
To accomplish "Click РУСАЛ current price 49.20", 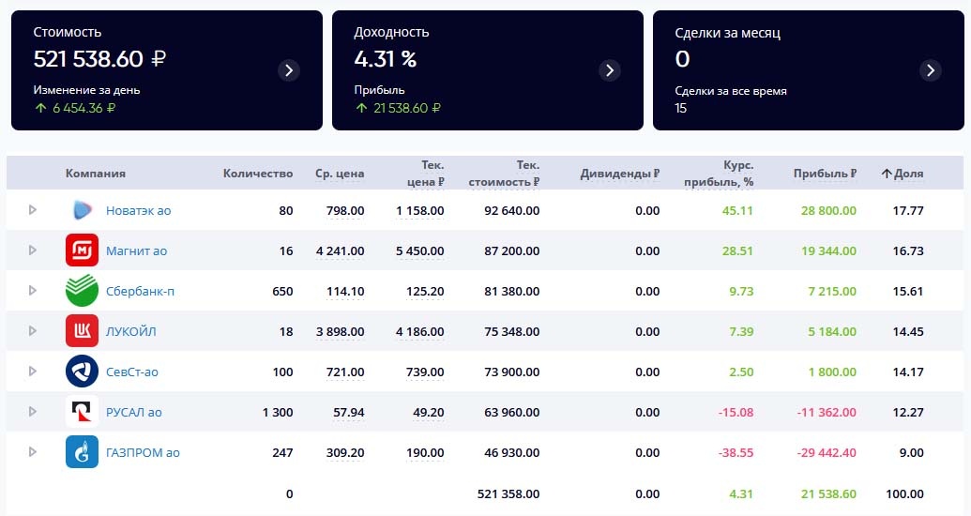I will (429, 412).
